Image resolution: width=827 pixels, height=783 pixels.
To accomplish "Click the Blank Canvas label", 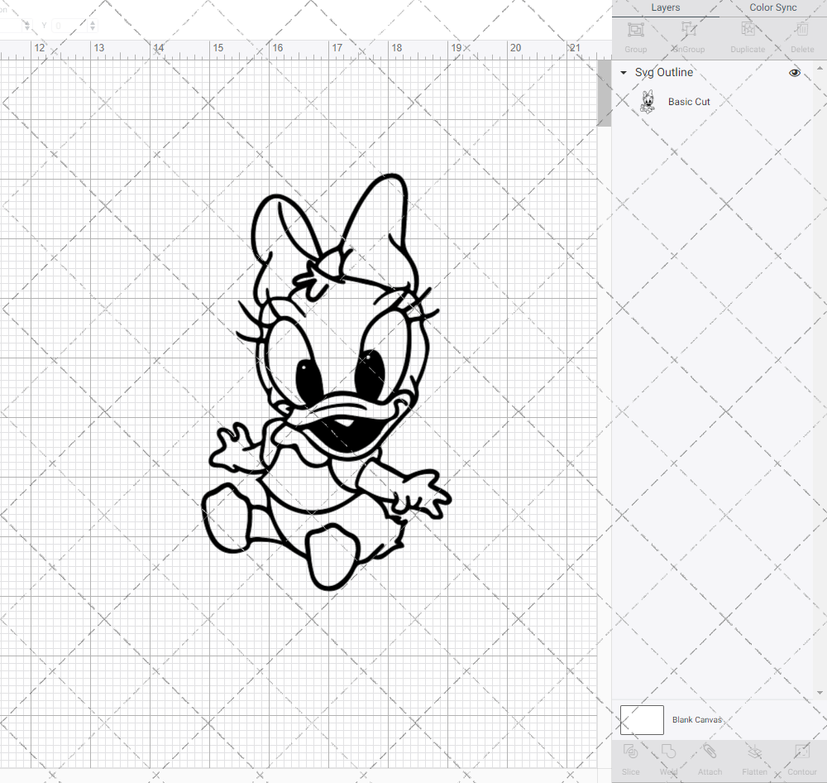I will 696,720.
